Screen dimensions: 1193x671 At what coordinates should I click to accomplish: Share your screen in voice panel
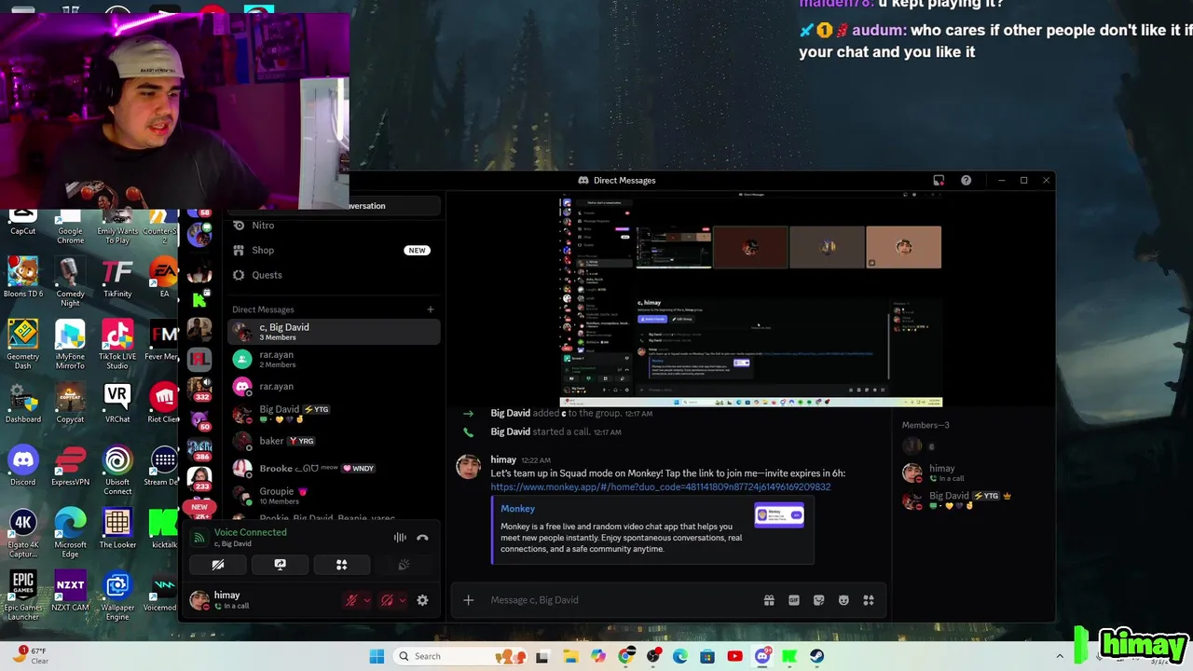pyautogui.click(x=280, y=565)
